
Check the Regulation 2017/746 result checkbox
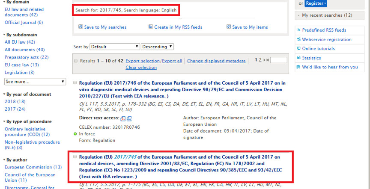(75, 83)
